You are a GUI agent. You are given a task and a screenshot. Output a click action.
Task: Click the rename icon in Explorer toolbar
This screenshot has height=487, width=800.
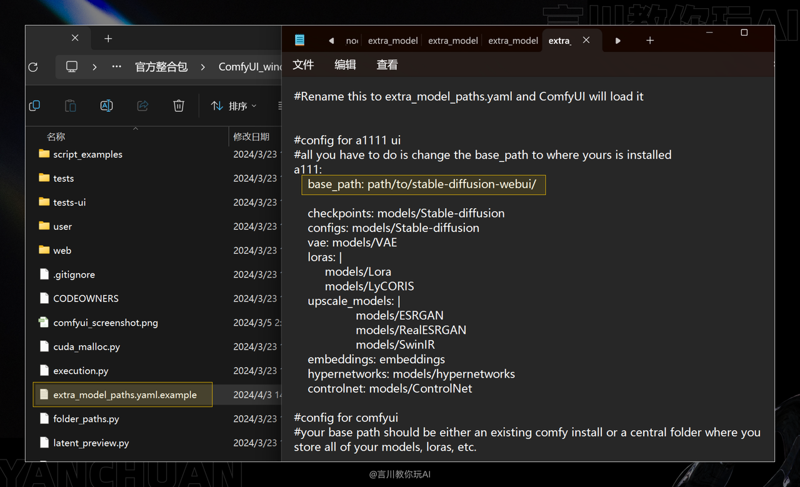(x=107, y=106)
